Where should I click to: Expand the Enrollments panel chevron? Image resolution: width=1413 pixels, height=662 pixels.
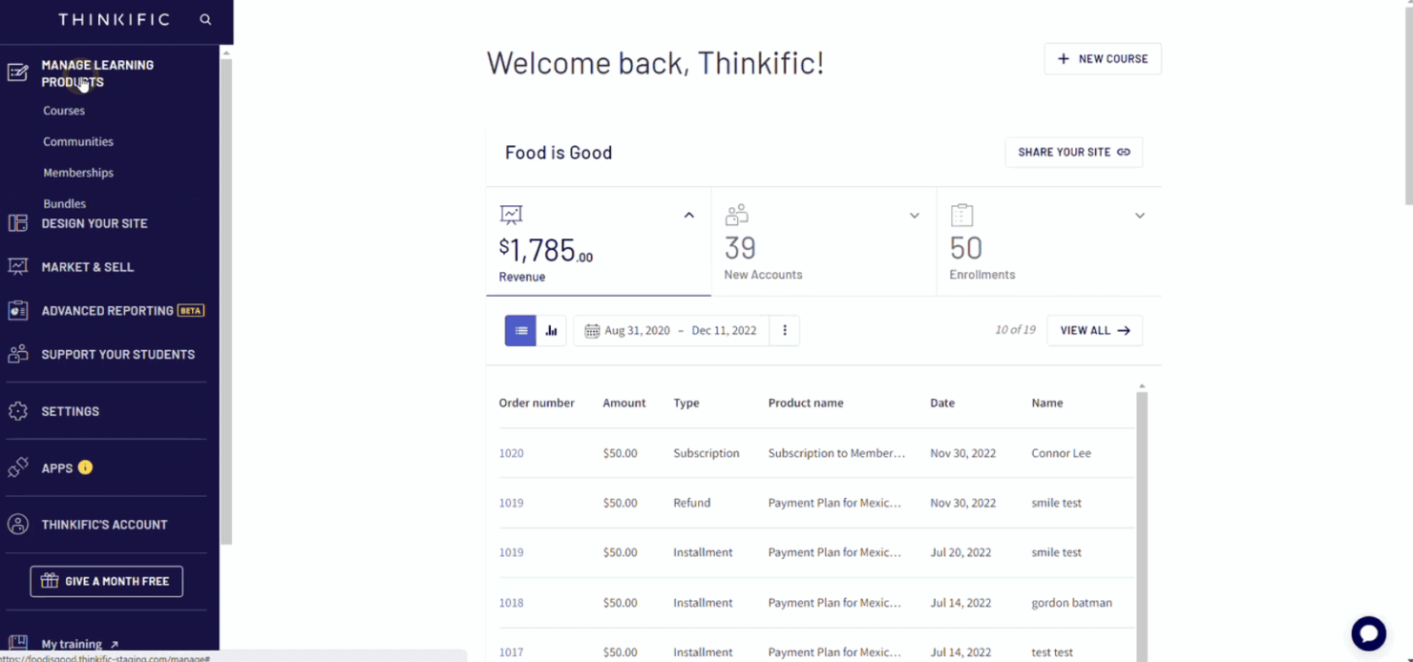pos(1139,216)
